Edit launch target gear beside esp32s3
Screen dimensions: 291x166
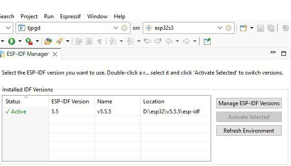[x=229, y=28]
